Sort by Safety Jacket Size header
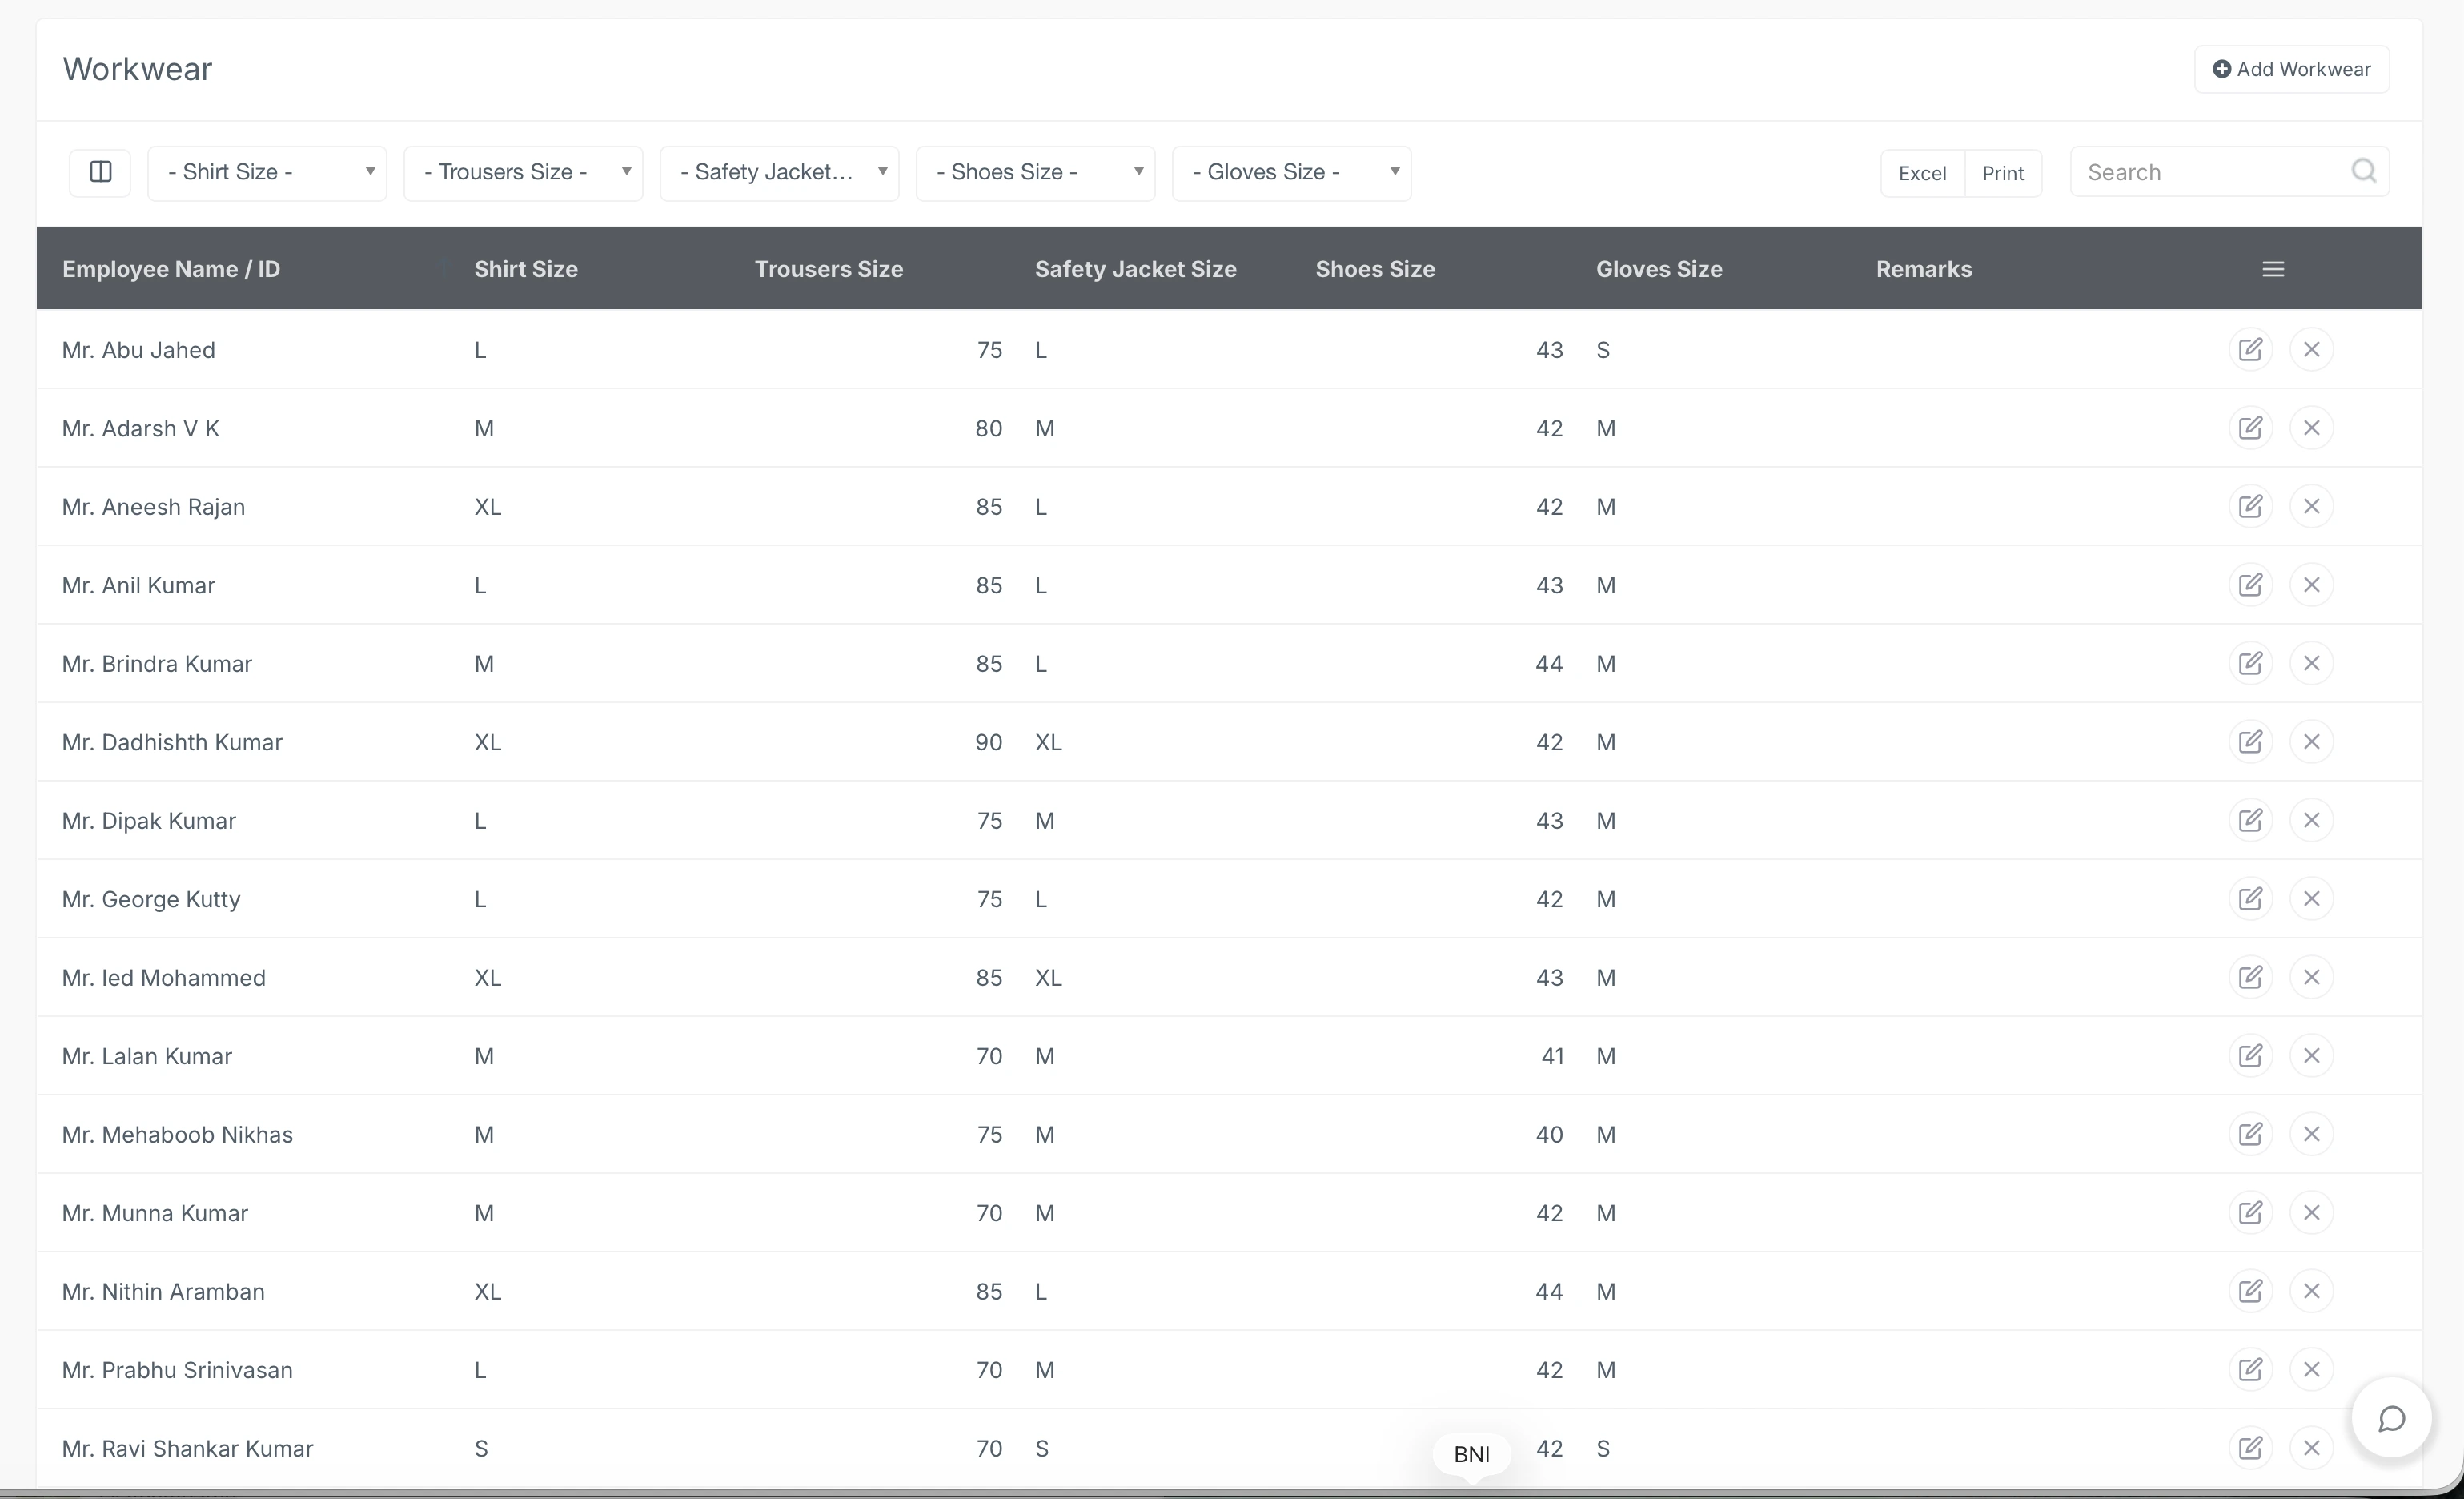The image size is (2464, 1499). click(1135, 269)
